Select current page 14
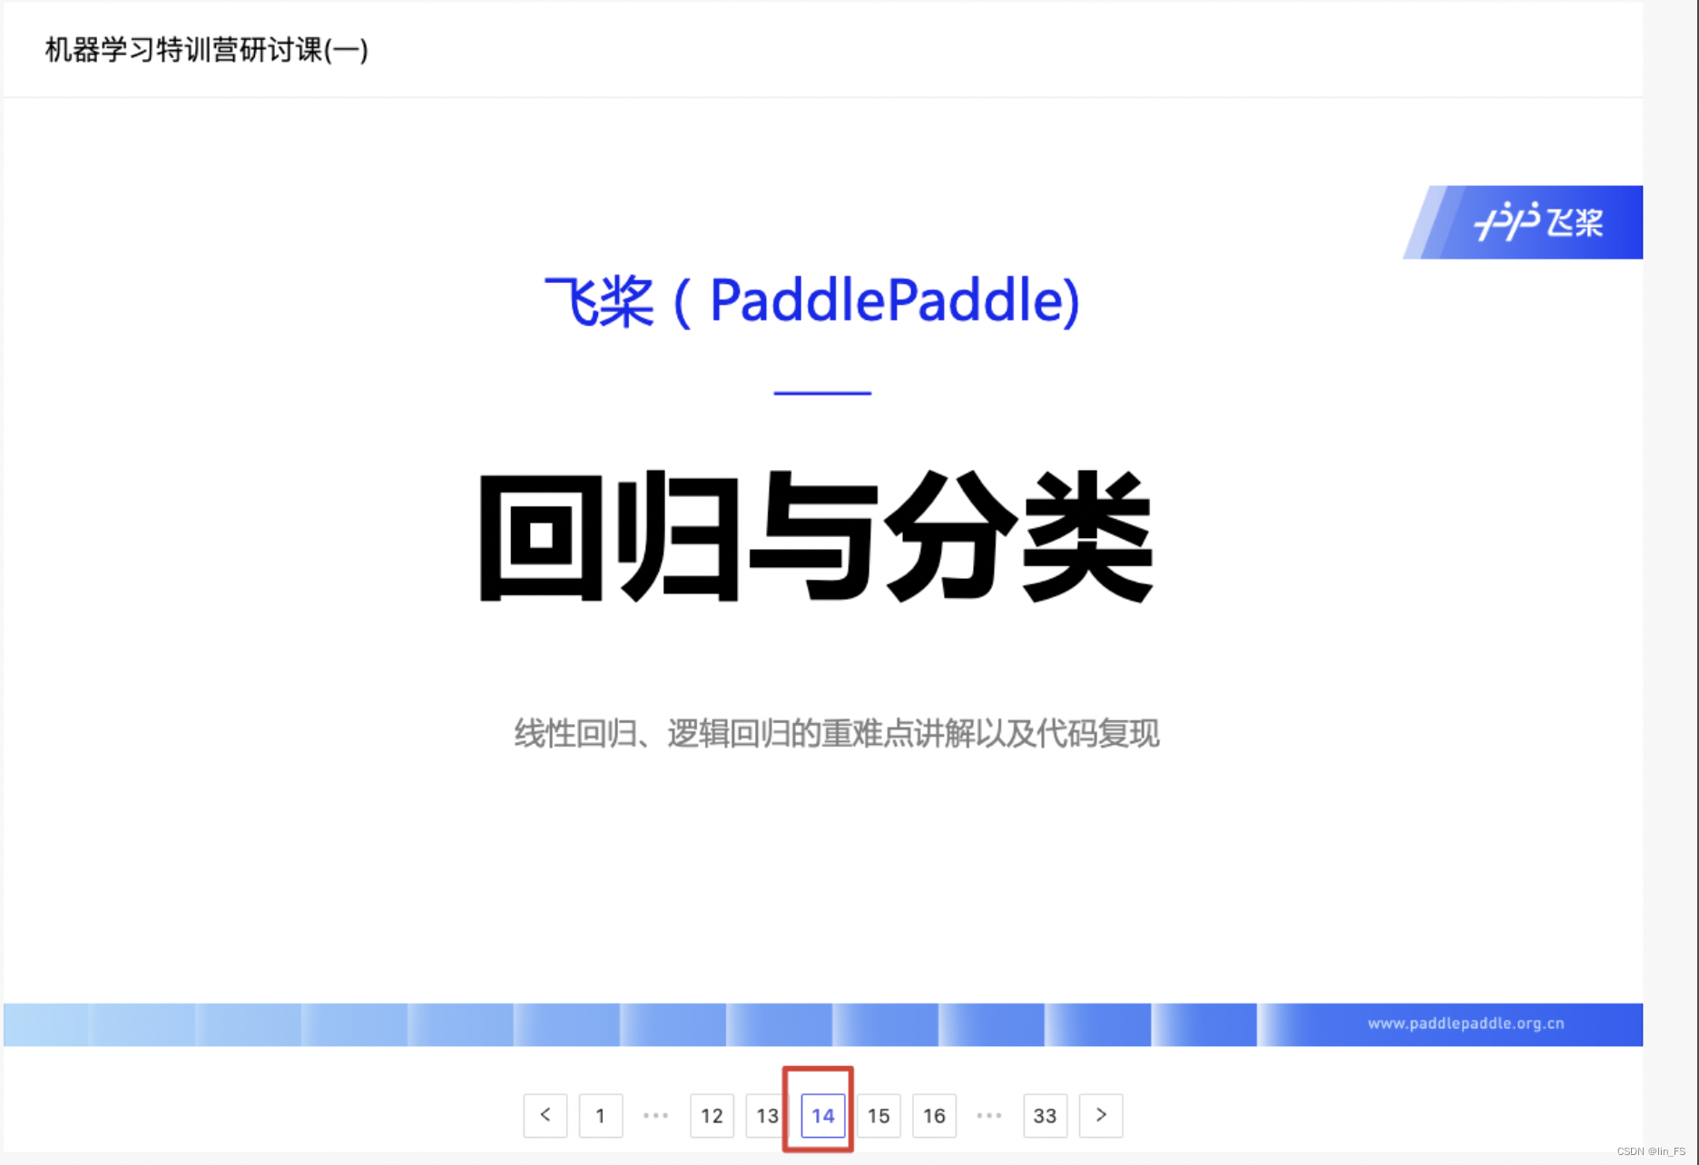The image size is (1699, 1165). click(822, 1115)
